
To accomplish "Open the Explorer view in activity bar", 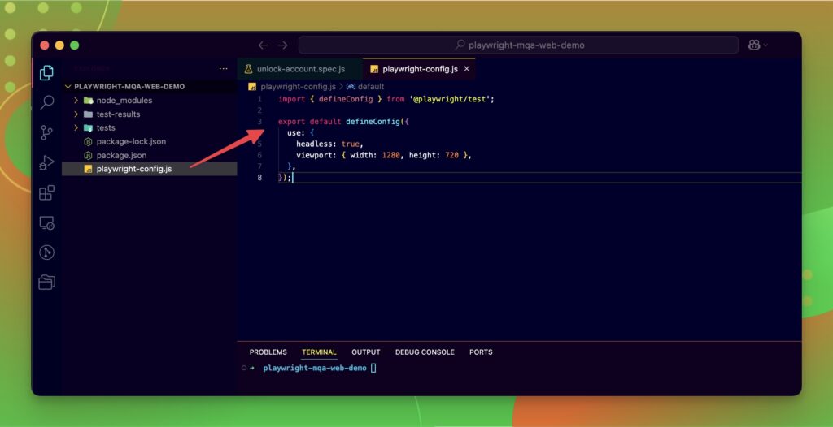I will coord(46,73).
